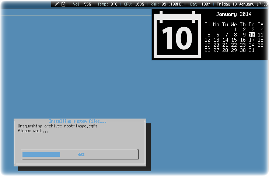Click the Su weekday column header

207,25
